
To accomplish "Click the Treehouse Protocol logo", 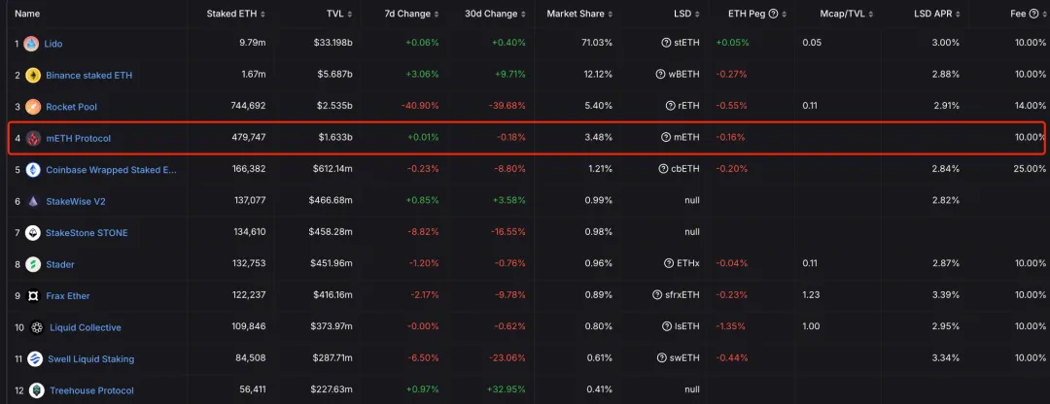I will pos(36,390).
